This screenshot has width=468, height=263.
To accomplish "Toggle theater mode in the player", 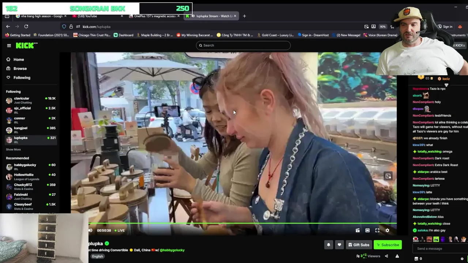I will point(367,230).
